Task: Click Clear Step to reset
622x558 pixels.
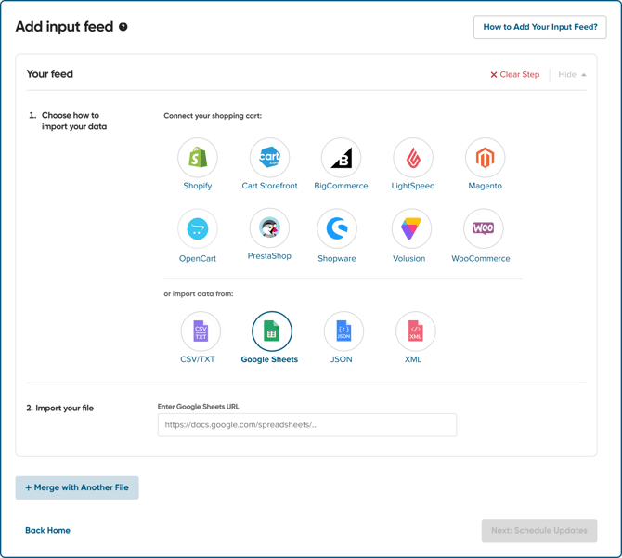Action: (x=515, y=74)
